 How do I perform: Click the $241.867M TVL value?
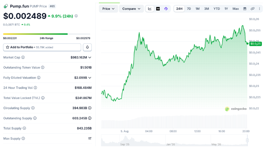tap(83, 98)
